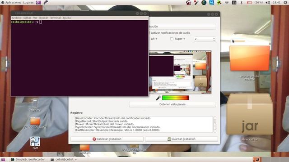Open the hotkey letter Z dropdown
The height and width of the screenshot is (162, 289).
pos(205,39)
